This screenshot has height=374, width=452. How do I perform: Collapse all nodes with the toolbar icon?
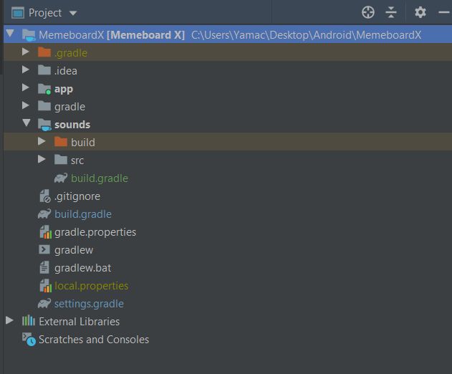tap(391, 12)
